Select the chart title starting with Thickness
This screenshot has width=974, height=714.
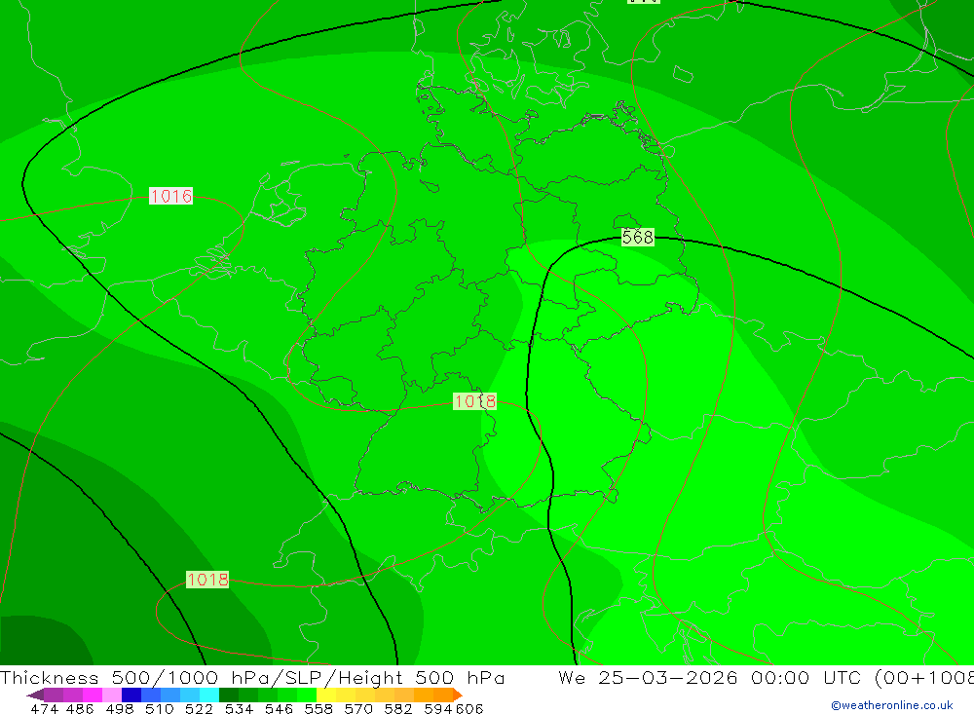click(x=252, y=677)
